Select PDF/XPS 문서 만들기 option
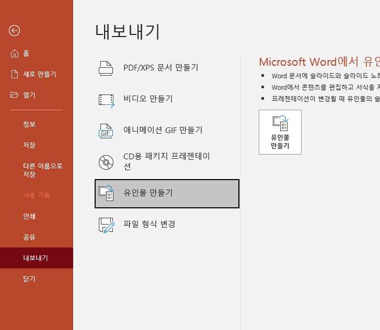Screen dimensions: 380x330 pos(167,68)
